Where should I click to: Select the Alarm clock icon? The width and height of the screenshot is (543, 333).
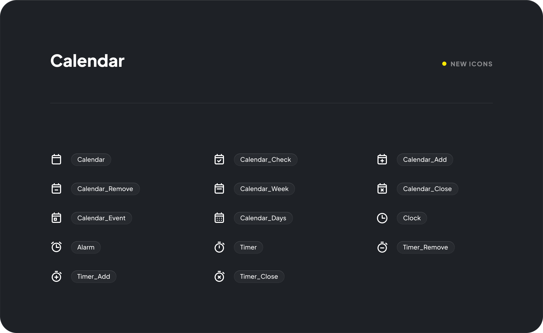point(56,247)
